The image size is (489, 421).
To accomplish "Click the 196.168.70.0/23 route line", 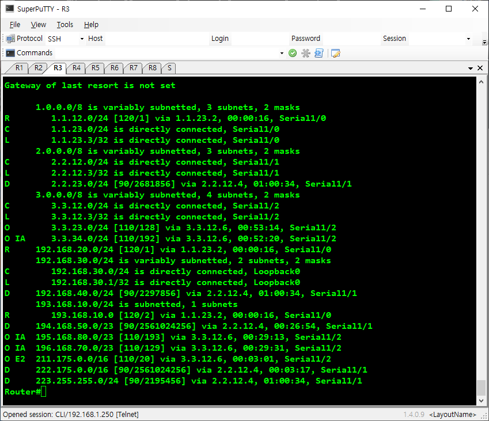I will [173, 348].
